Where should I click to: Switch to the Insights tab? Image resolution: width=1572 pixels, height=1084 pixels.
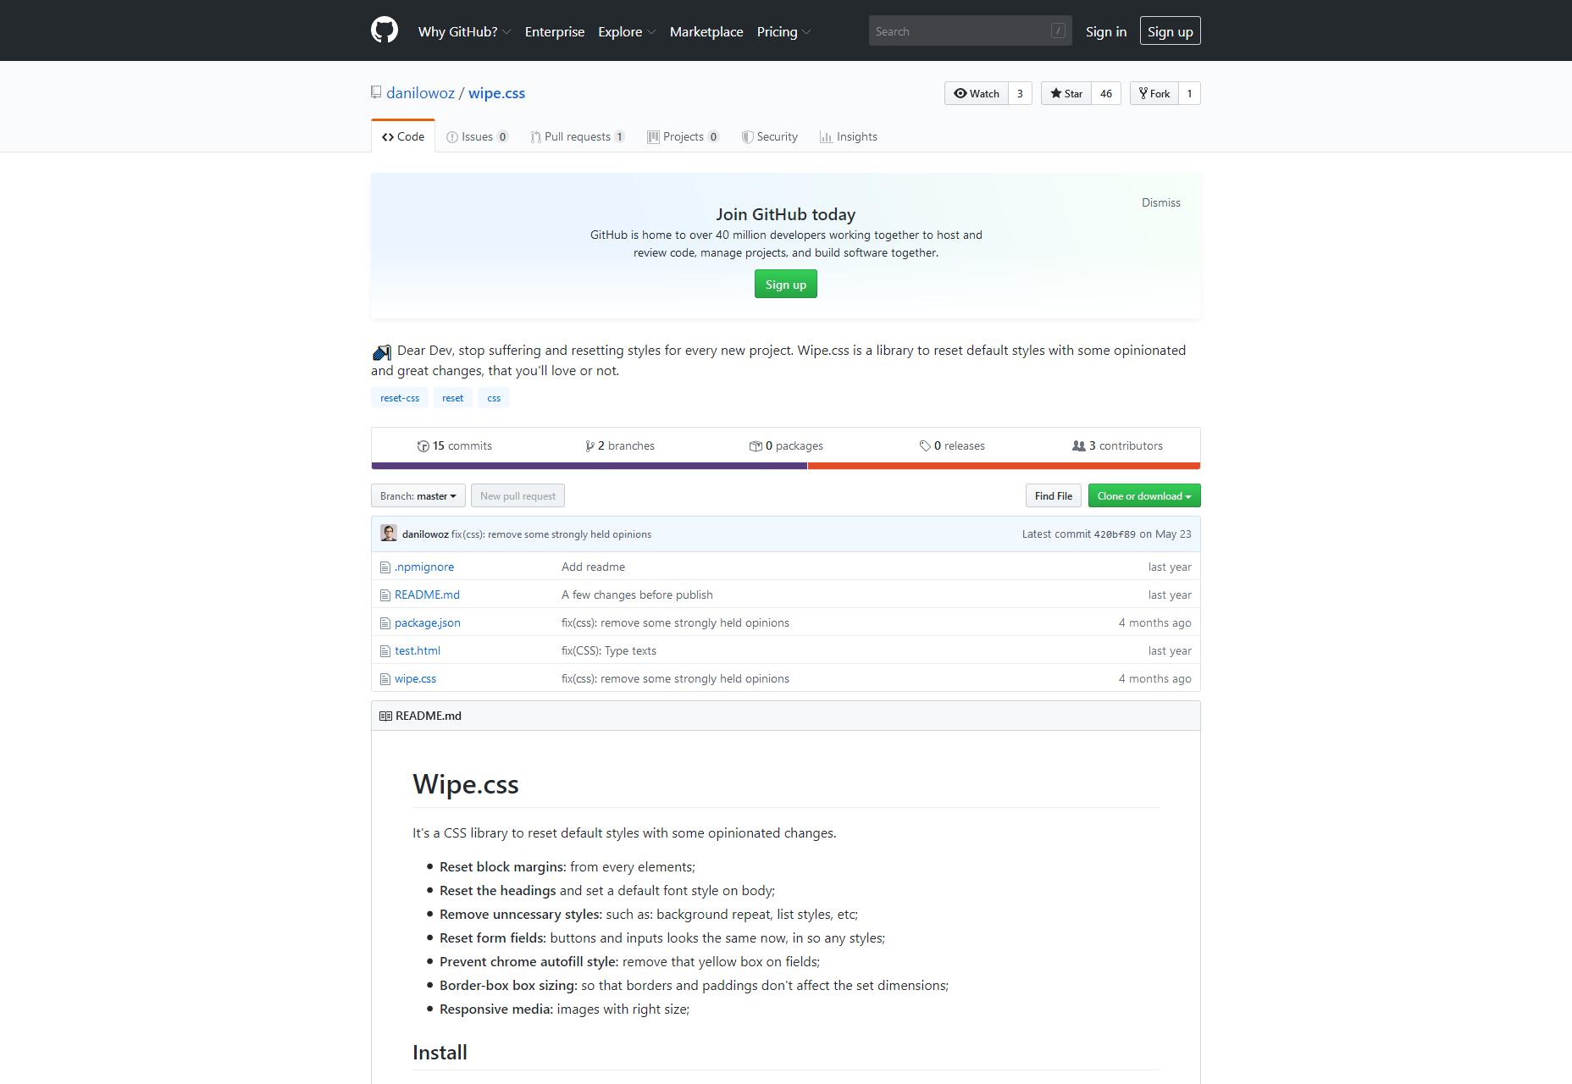[x=849, y=136]
